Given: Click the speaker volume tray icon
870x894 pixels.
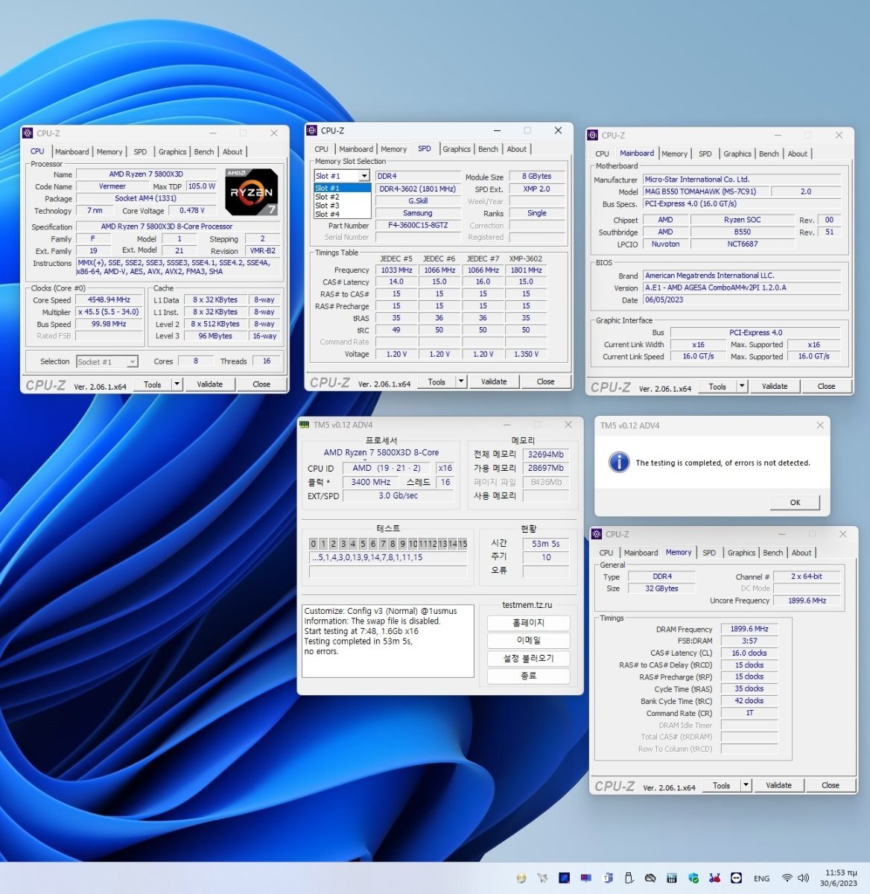Looking at the screenshot, I should pos(803,878).
